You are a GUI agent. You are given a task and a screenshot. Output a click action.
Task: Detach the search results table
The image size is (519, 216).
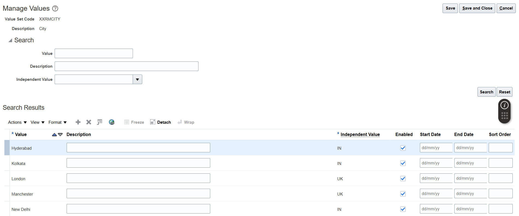(161, 122)
